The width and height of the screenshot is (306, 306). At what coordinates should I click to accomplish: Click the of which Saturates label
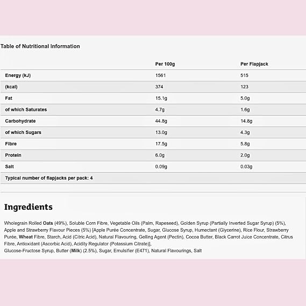26,110
